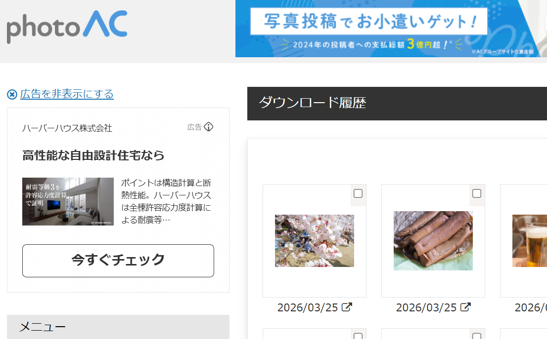Click the 広告を非表示にする link
This screenshot has width=547, height=339.
67,94
